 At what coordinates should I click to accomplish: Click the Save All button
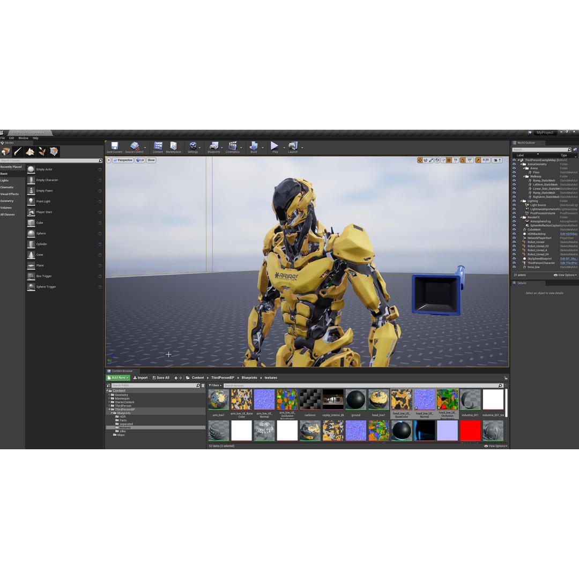point(161,378)
